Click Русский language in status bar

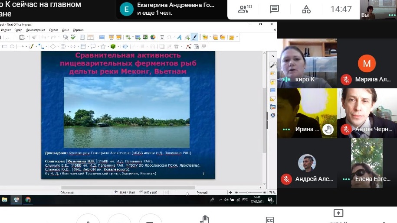202,193
